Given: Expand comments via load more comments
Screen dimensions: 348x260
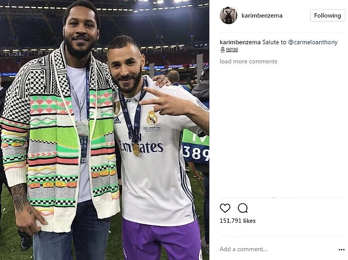Looking at the screenshot, I should tap(248, 61).
